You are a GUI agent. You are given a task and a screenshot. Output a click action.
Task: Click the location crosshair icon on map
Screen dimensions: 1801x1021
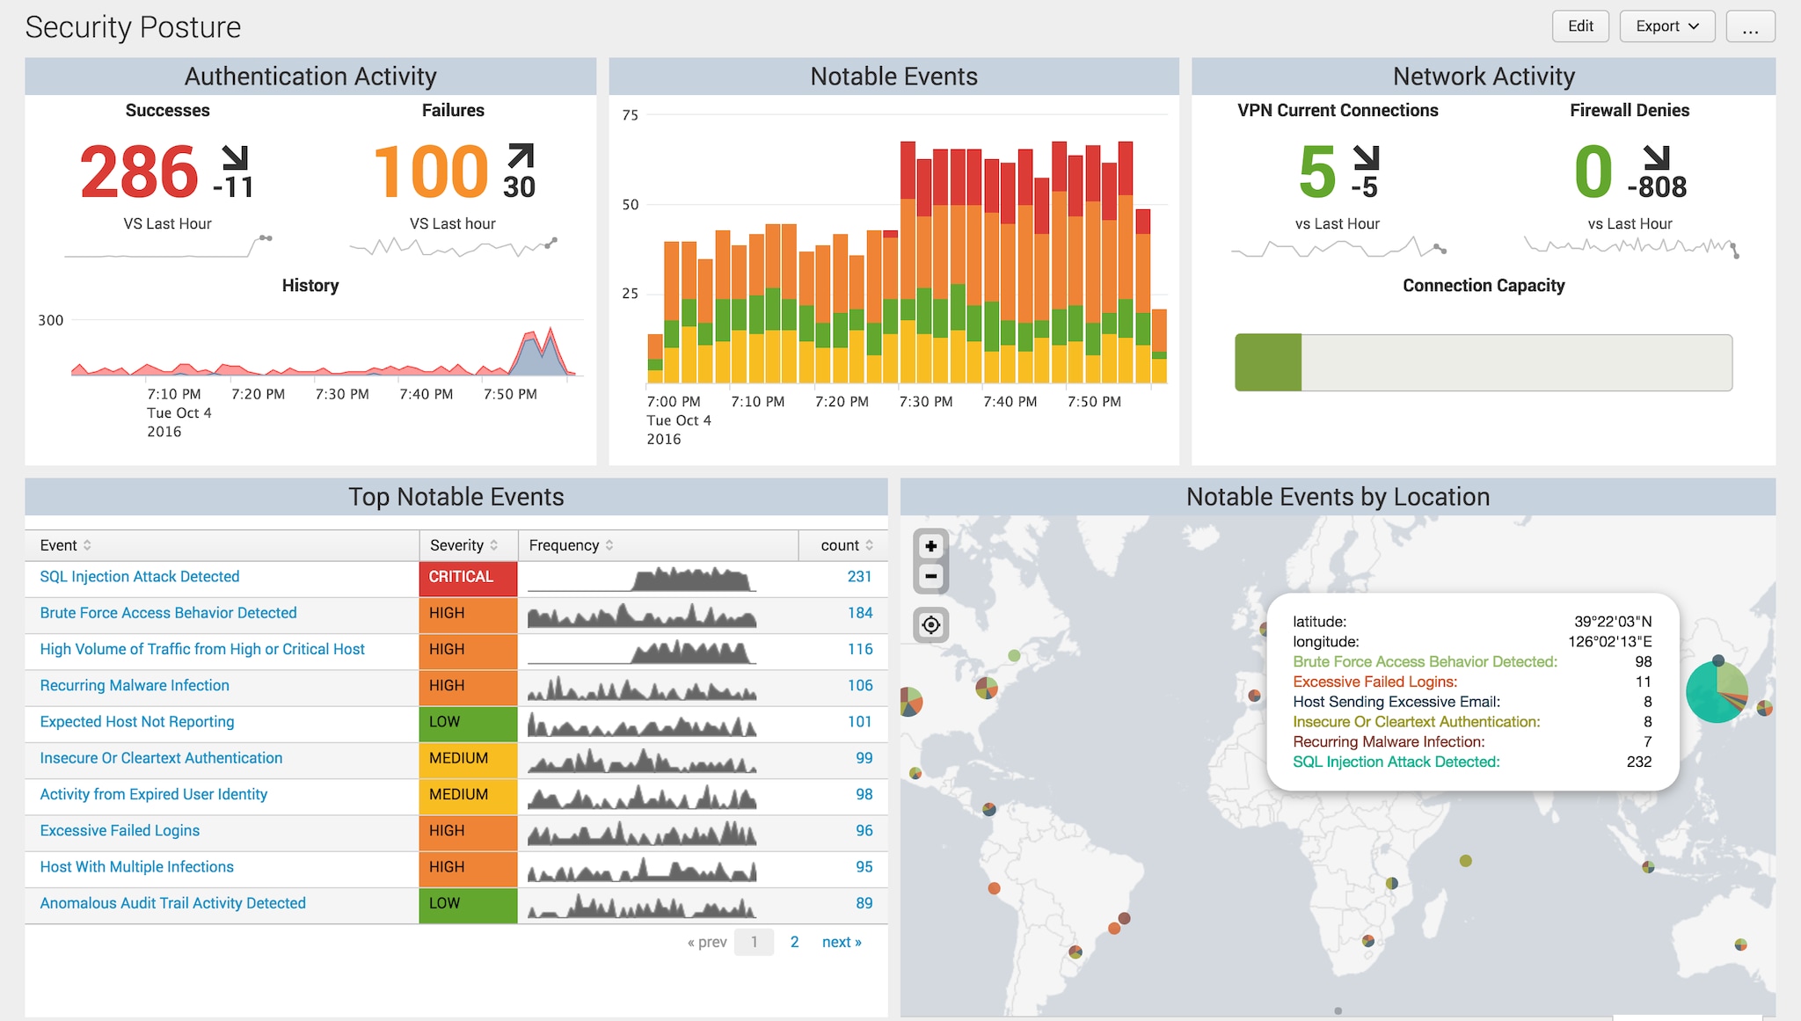click(x=931, y=623)
